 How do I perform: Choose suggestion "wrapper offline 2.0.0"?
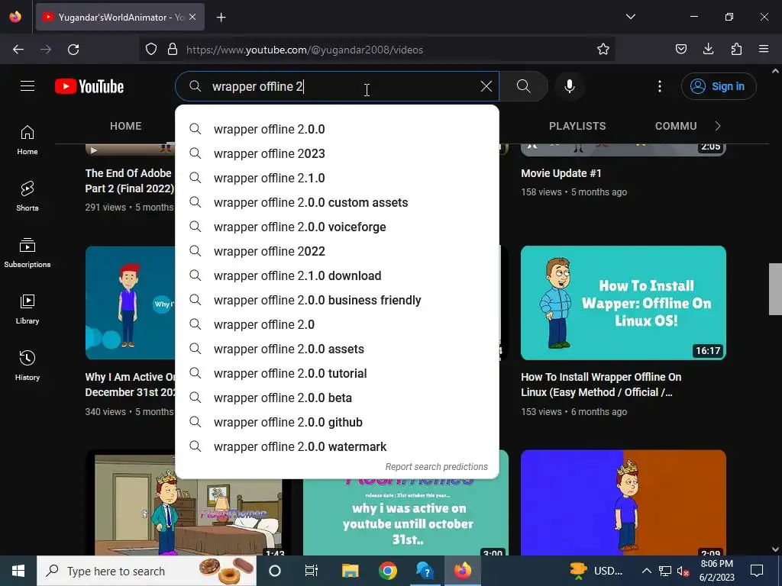pos(337,129)
